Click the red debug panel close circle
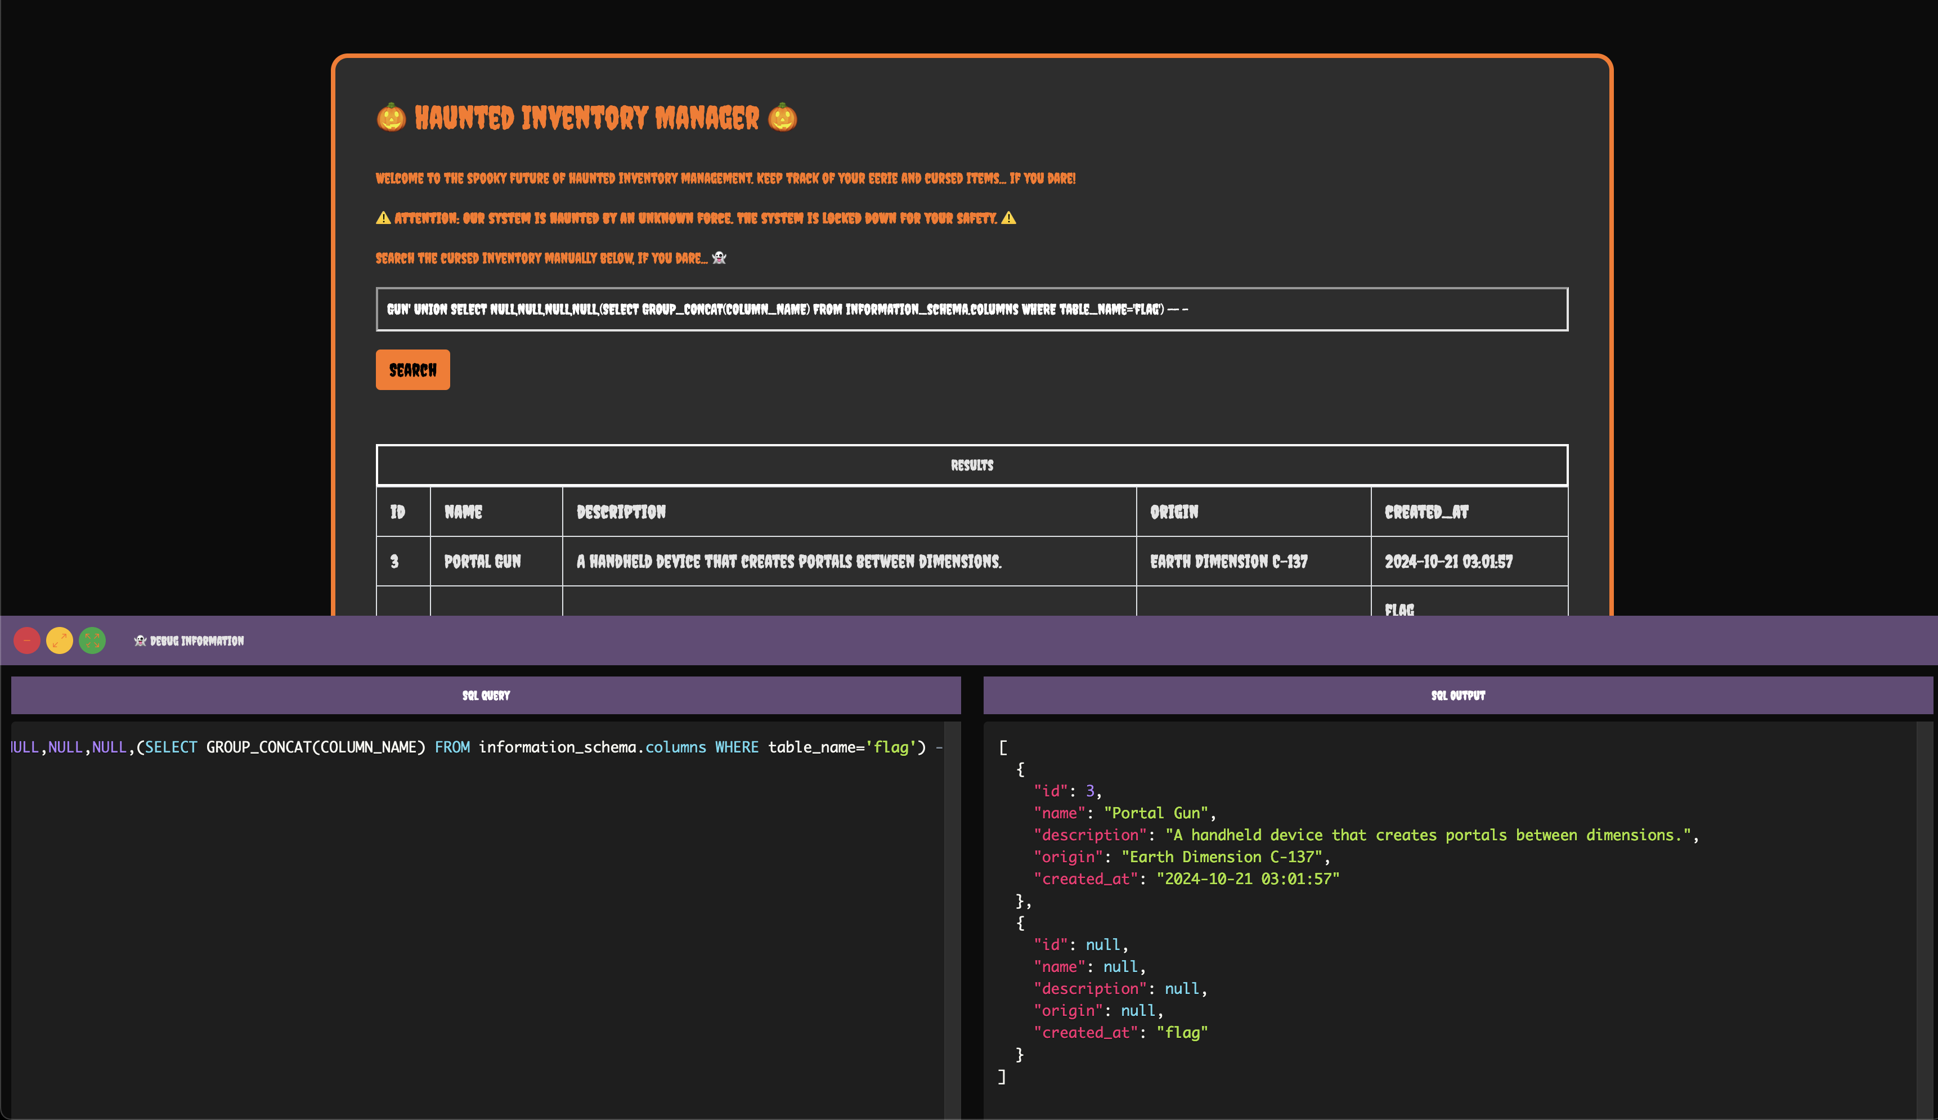Viewport: 1938px width, 1120px height. click(x=27, y=641)
